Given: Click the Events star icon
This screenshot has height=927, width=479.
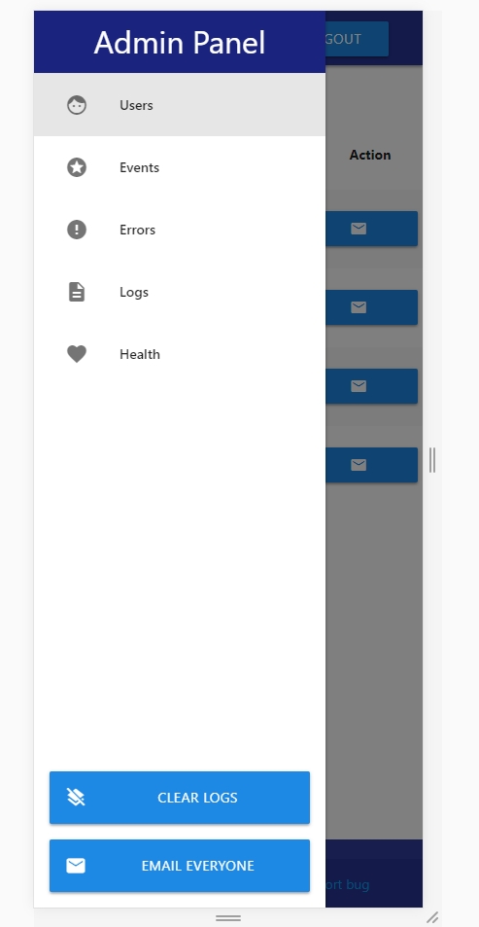Looking at the screenshot, I should click(x=76, y=167).
